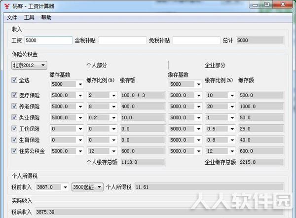296x218 pixels.
Task: Click 养老保险 enterprise amount 1000.0
Action: tap(261, 107)
